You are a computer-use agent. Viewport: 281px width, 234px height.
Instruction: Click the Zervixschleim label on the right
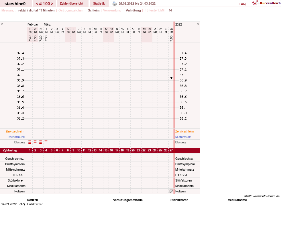point(184,131)
